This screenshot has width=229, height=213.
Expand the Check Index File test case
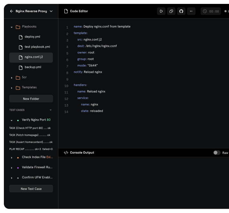pos(12,157)
